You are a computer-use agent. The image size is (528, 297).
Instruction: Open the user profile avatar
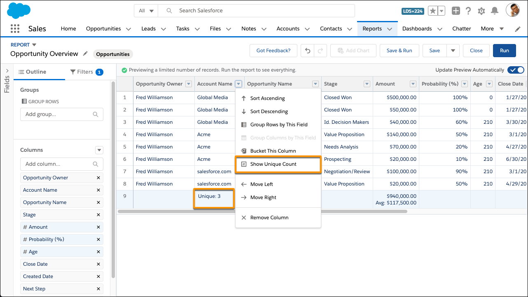[x=512, y=10]
